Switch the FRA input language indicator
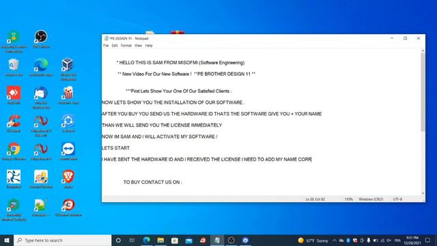Image resolution: width=437 pixels, height=246 pixels. [x=397, y=240]
